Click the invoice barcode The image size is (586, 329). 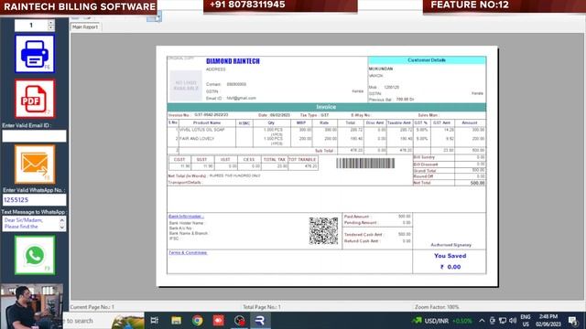365,163
